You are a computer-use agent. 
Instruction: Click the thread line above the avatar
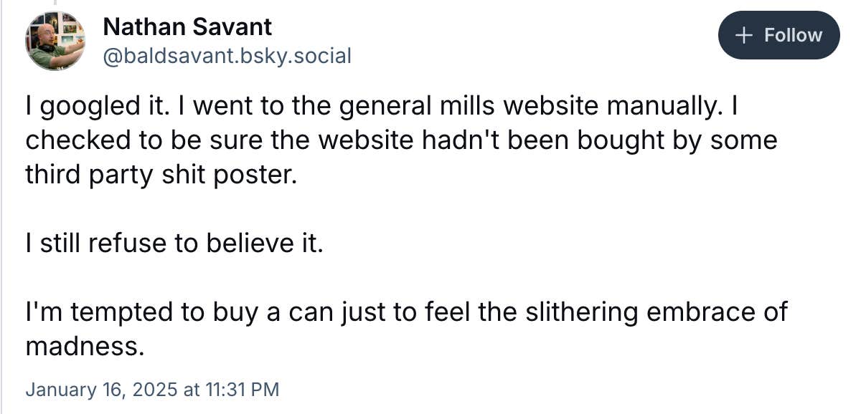[55, 3]
